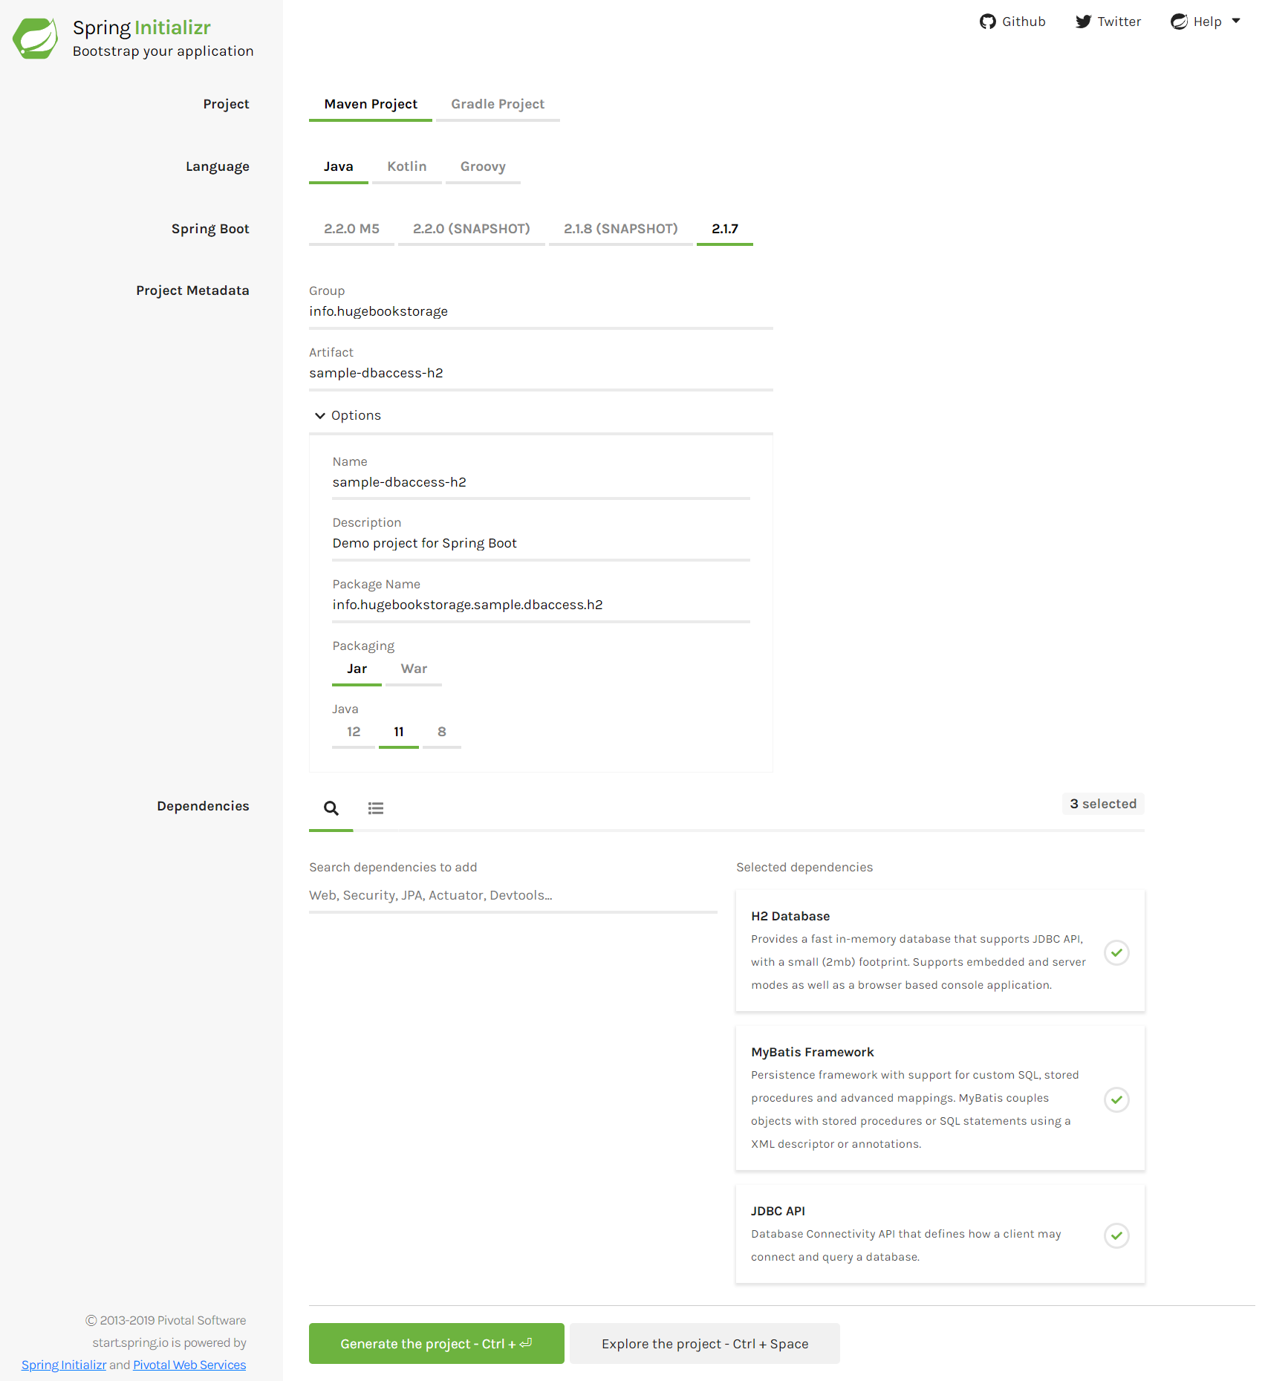The image size is (1265, 1381).
Task: Select Spring Boot 2.2.0 (SNAPSHOT)
Action: [x=472, y=230]
